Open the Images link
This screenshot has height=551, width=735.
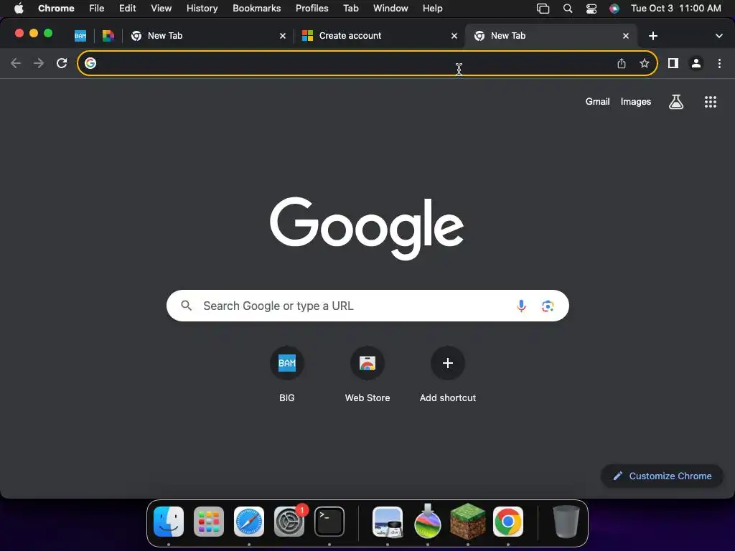636,102
